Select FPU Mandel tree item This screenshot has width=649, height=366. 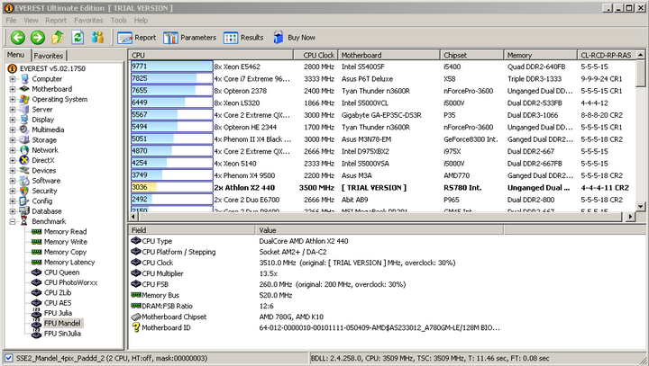pos(62,324)
